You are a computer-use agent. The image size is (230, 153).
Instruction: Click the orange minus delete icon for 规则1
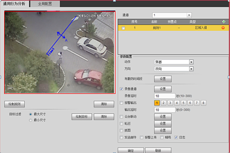[x=223, y=28]
